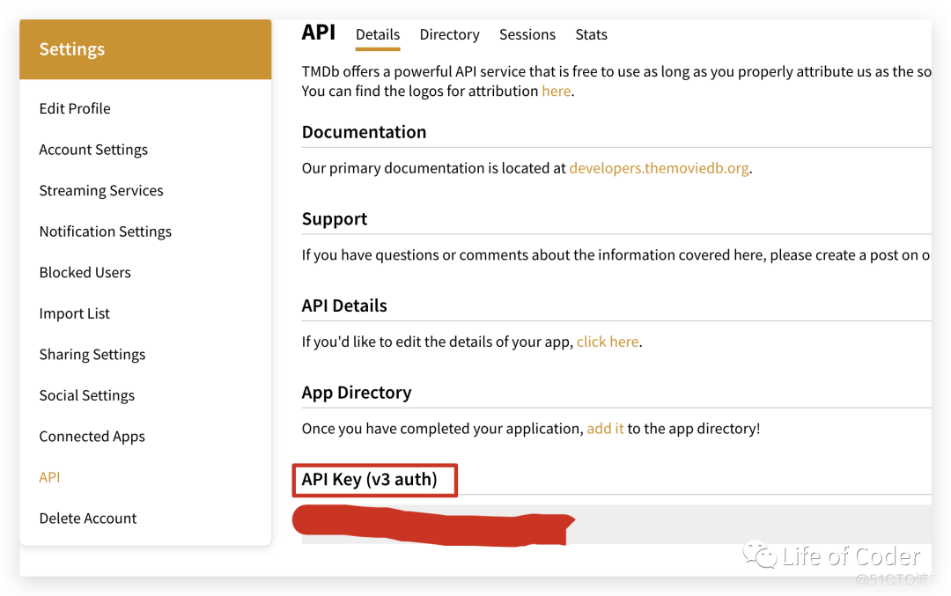
Task: Open Connected Apps page
Action: pos(92,436)
